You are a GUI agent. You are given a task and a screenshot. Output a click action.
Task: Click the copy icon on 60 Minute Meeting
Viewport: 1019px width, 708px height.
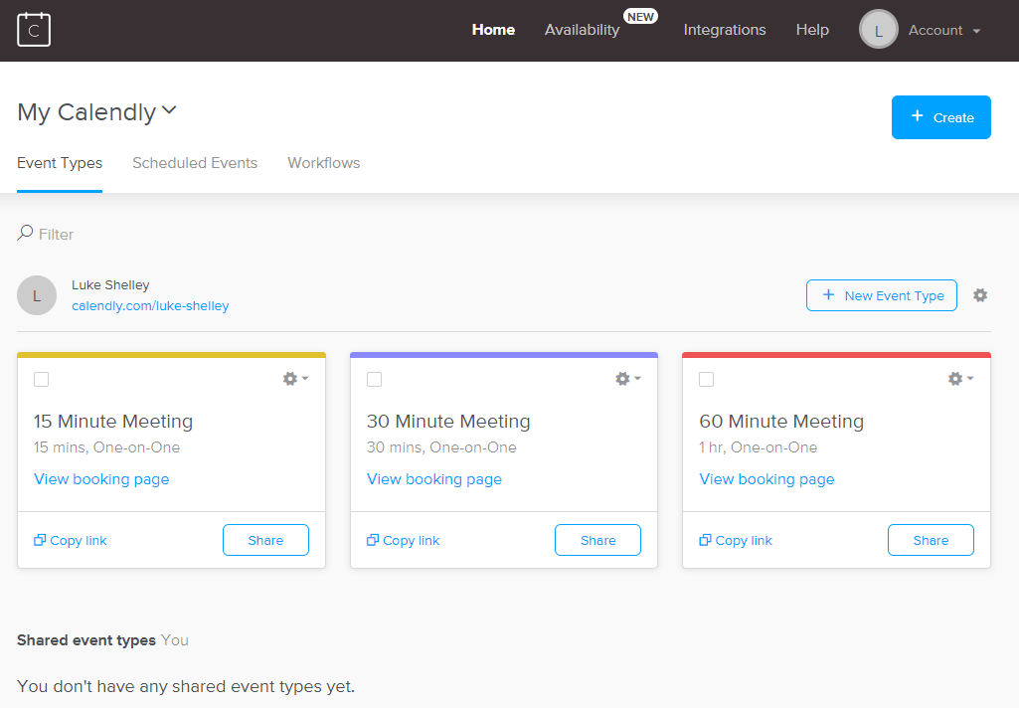click(x=706, y=540)
